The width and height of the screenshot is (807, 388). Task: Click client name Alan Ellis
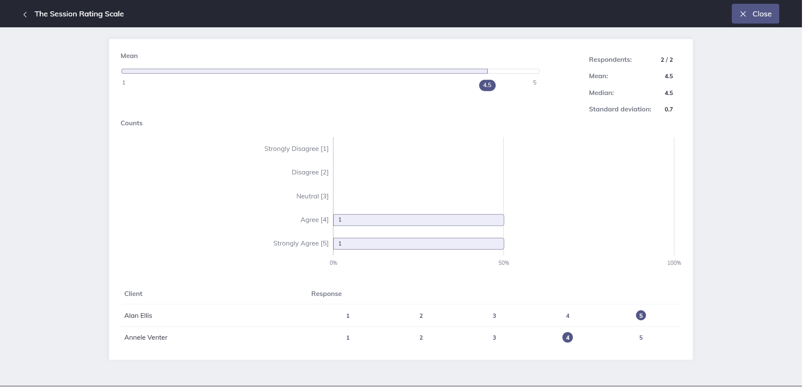[138, 315]
